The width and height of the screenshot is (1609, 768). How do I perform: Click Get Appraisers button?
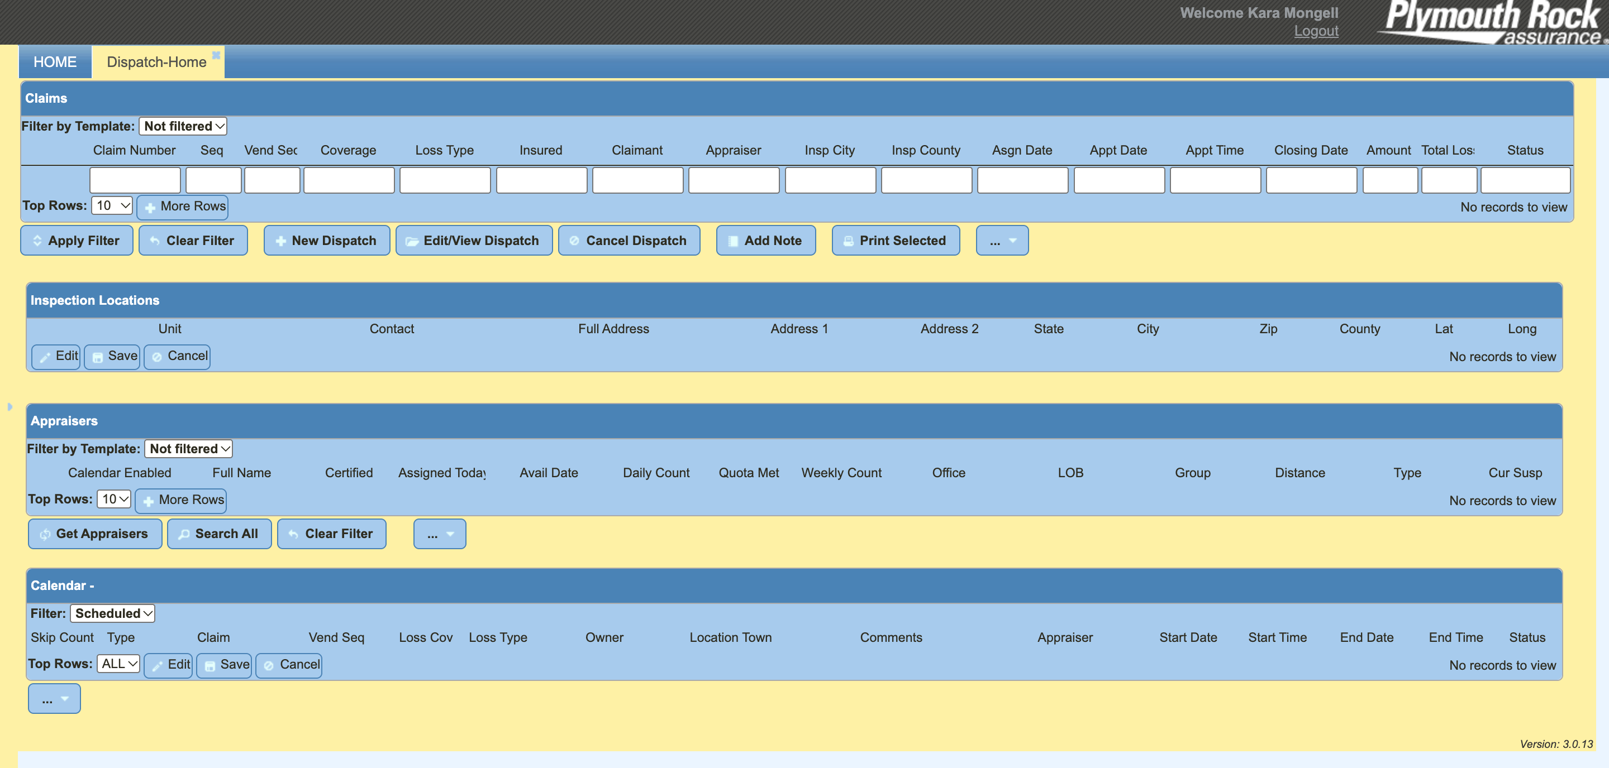[95, 534]
